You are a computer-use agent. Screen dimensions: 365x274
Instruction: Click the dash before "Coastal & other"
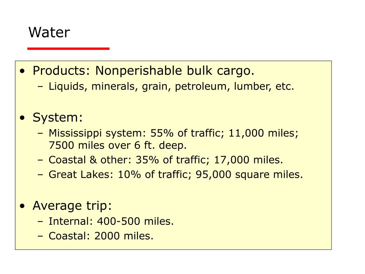40,160
